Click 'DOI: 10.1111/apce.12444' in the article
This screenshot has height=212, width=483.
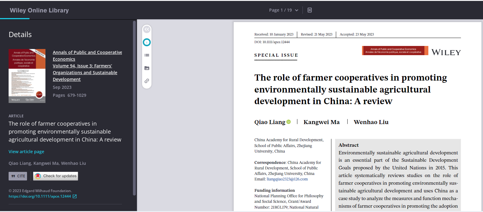point(272,42)
